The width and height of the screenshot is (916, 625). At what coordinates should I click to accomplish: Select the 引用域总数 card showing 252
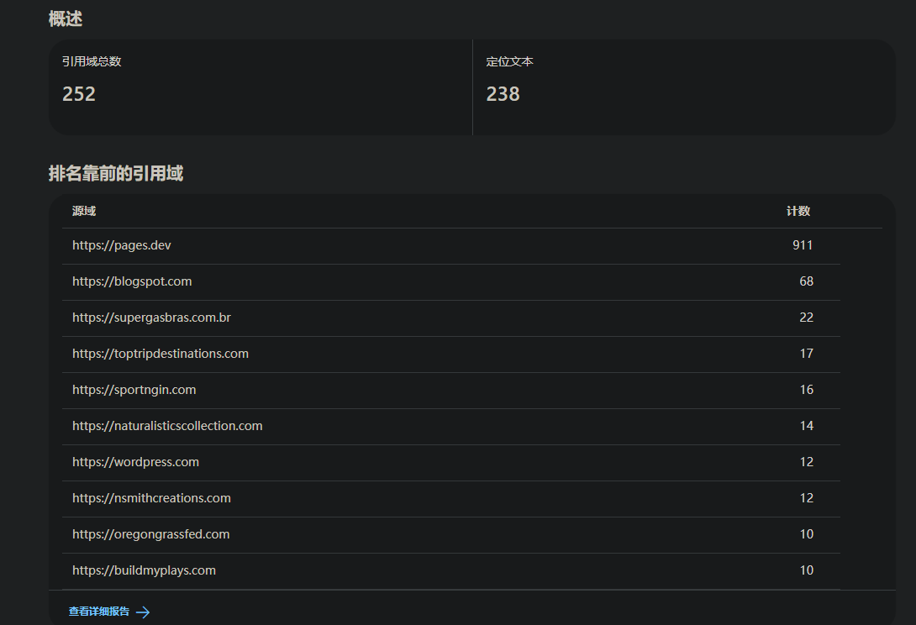pos(261,87)
